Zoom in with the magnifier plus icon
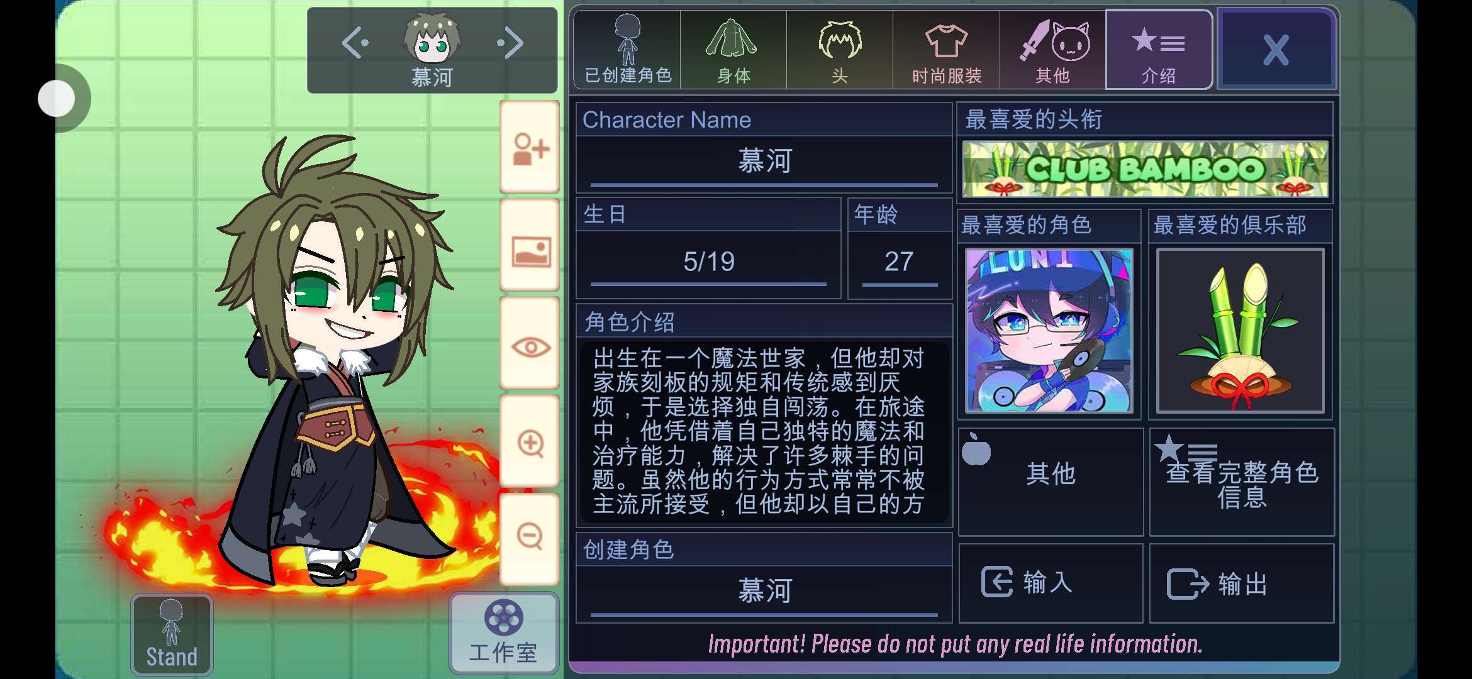 (x=530, y=443)
